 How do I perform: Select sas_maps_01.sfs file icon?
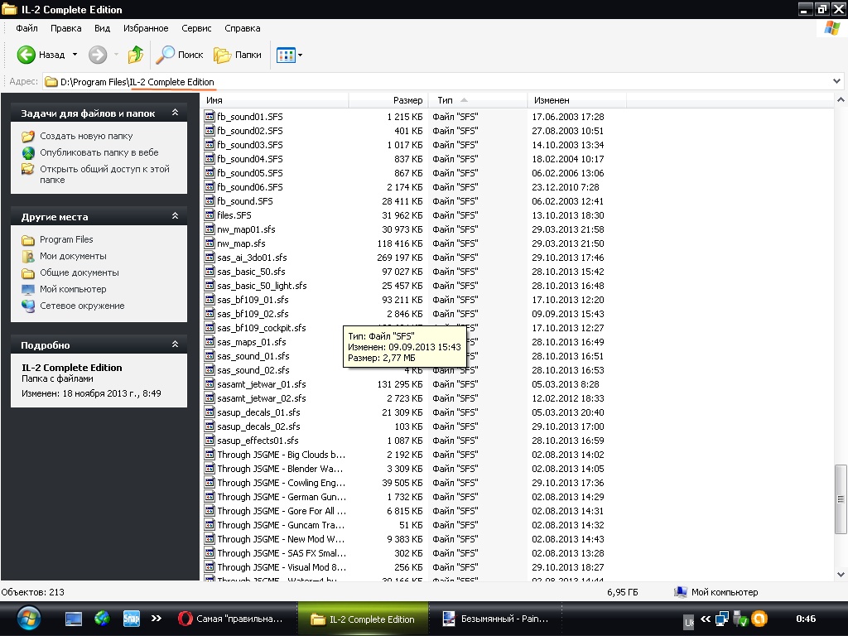click(x=210, y=341)
